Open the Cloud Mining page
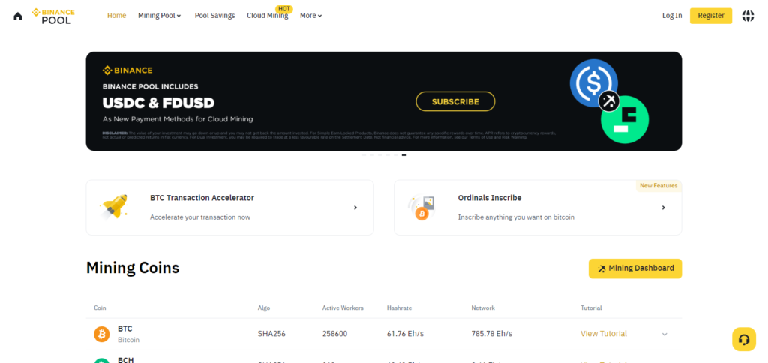 (x=268, y=16)
